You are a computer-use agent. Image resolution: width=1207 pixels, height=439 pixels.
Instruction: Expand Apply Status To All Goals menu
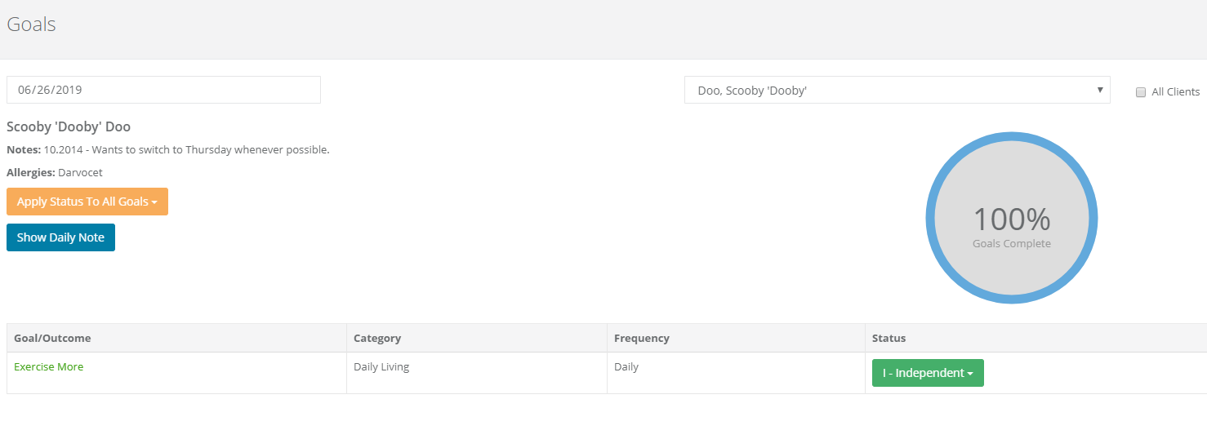[87, 202]
